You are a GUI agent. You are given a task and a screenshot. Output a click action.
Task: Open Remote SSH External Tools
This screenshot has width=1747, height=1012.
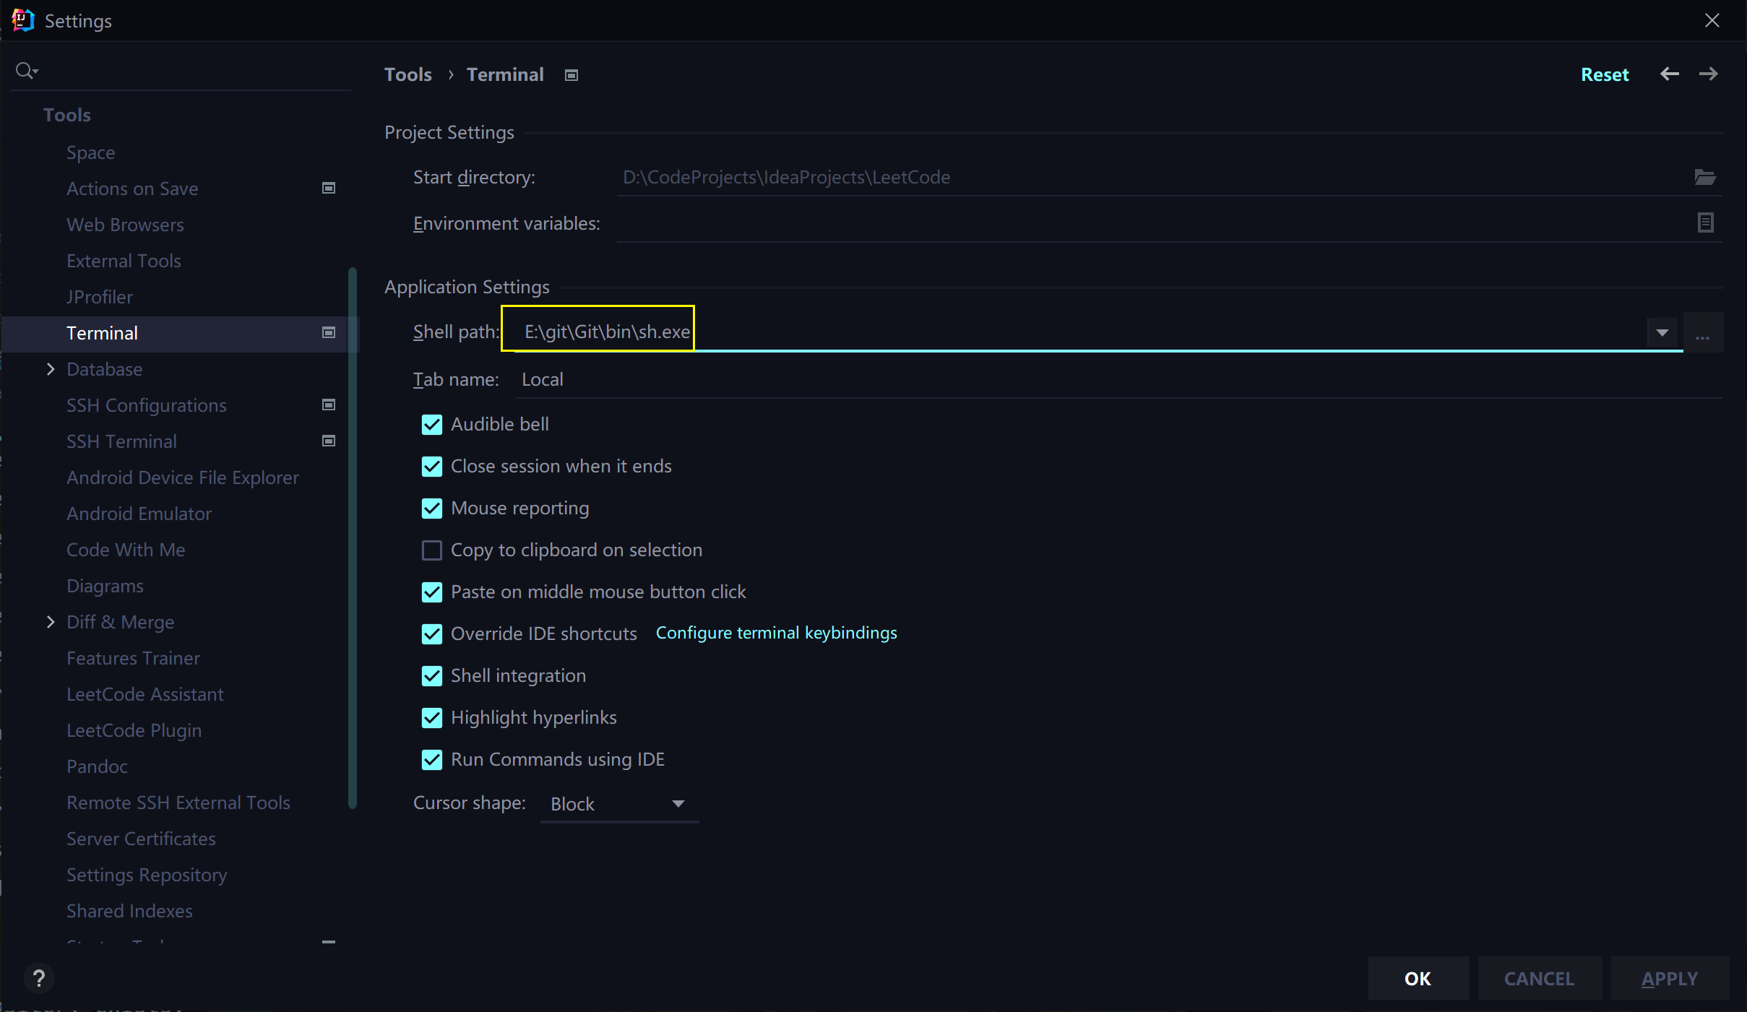178,803
